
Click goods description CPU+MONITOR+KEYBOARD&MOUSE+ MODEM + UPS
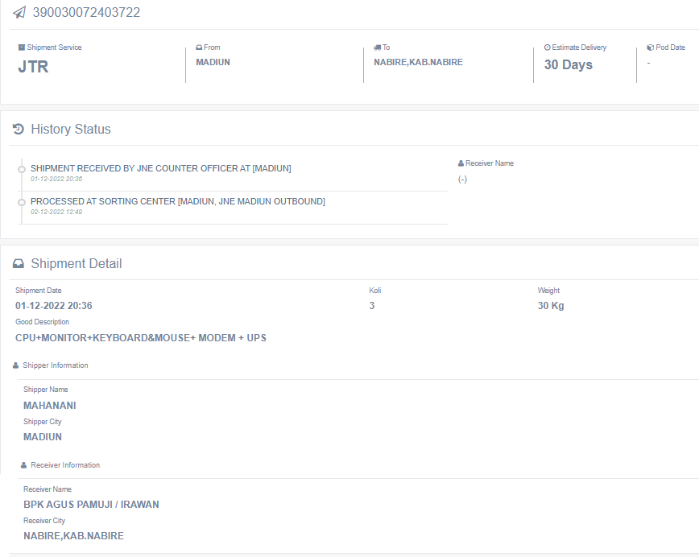pos(141,338)
